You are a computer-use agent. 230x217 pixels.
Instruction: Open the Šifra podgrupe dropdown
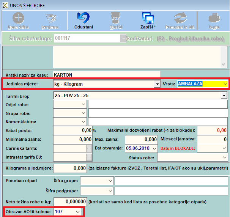110,191
